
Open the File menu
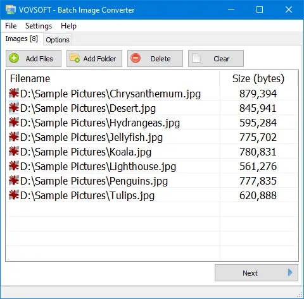[11, 26]
